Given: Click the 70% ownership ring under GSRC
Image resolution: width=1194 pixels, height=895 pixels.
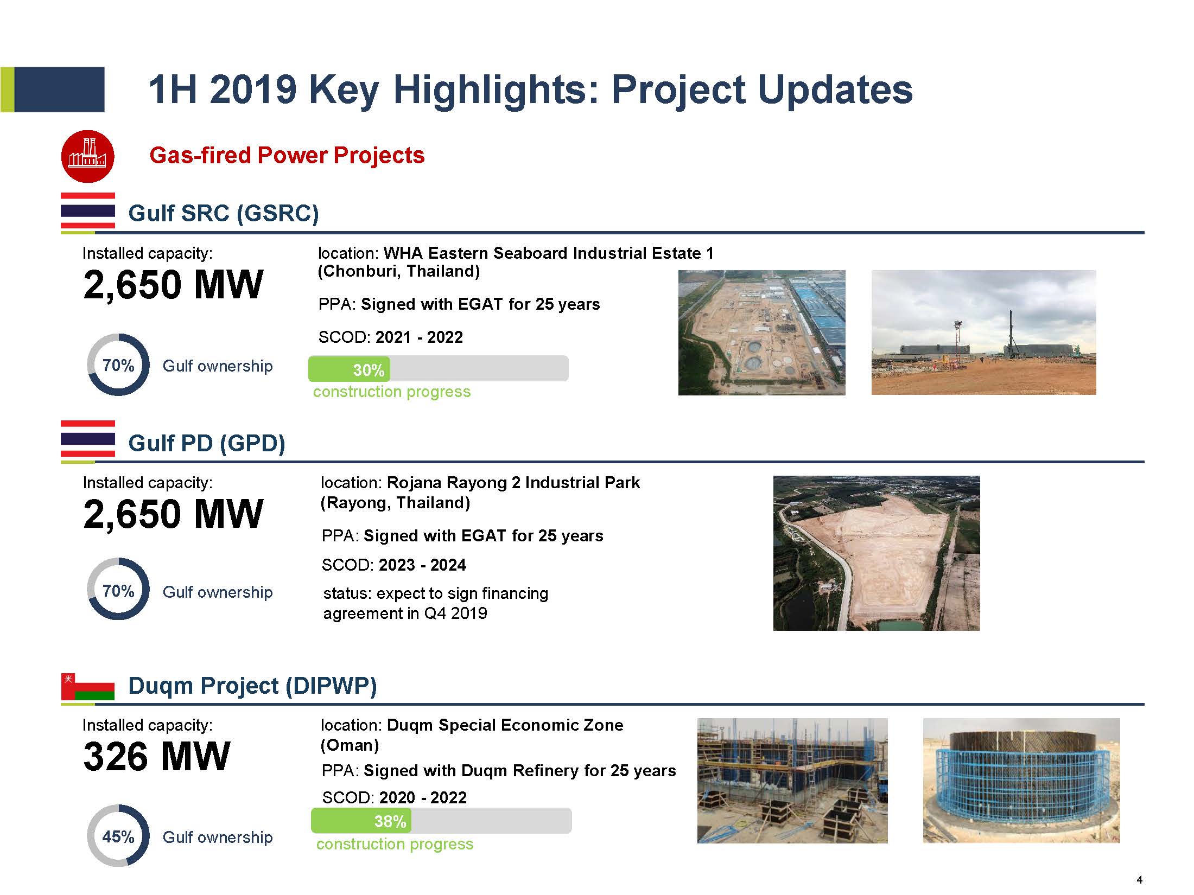Looking at the screenshot, I should pos(118,365).
